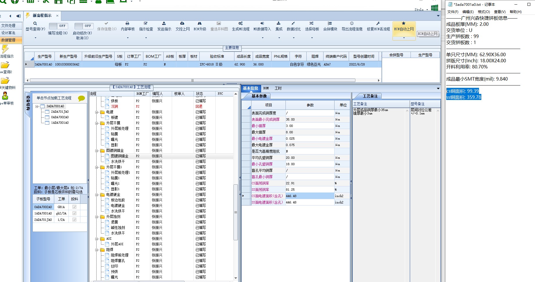
Task: Click the 重选开料图 image icon
Action: tap(219, 23)
